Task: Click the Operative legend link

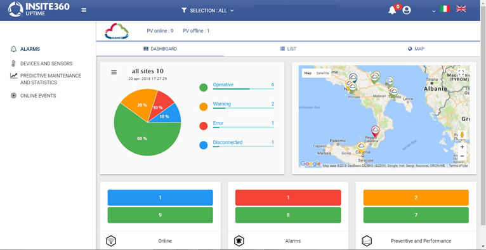Action: point(223,84)
